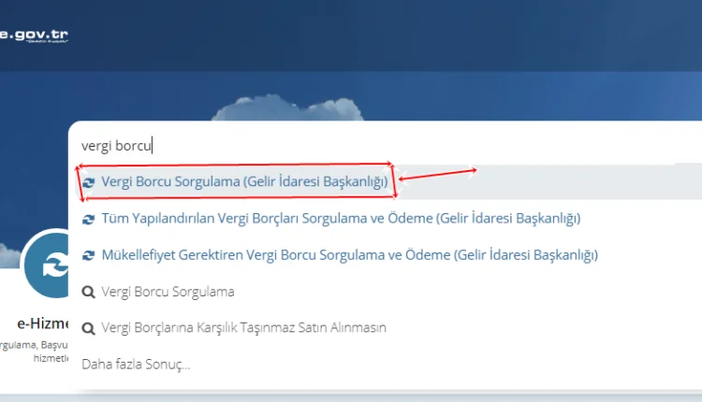702x402 pixels.
Task: Click service icon beside Mükellefiyet Gerektiren Vergi Borcu
Action: (89, 255)
